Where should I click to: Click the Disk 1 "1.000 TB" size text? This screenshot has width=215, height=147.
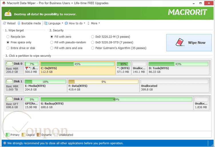[x=12, y=90]
